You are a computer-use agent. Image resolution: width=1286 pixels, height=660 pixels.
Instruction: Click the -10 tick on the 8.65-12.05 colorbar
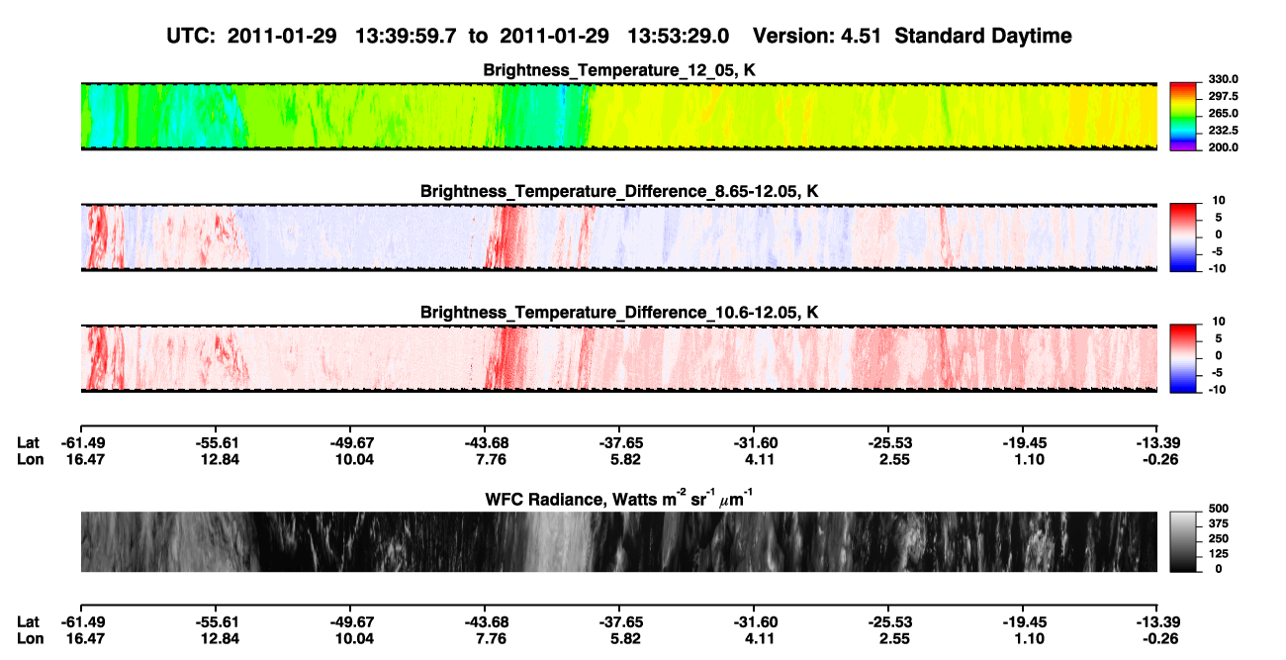(x=1218, y=268)
